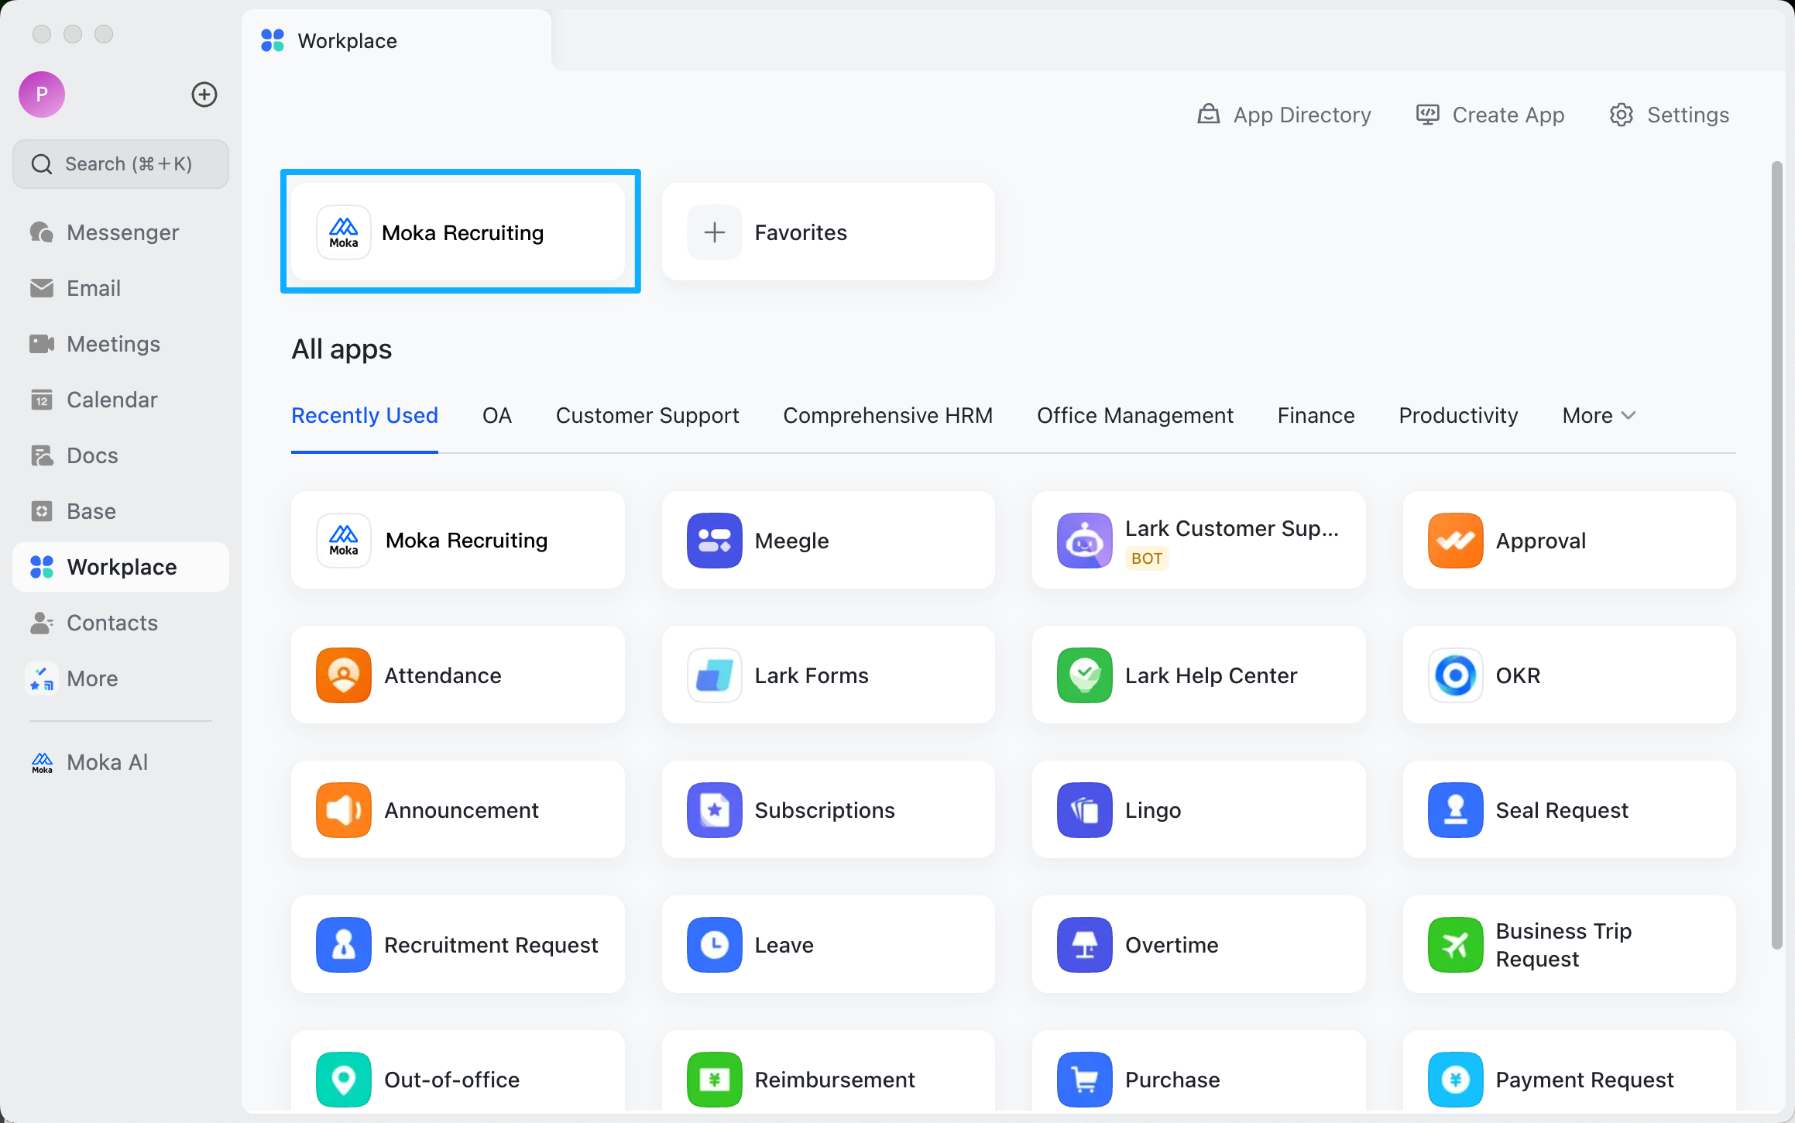Screen dimensions: 1795x1123
Task: Select the Workplace window tab
Action: (396, 40)
